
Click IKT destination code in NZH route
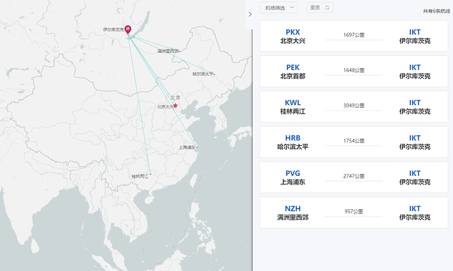coord(415,209)
